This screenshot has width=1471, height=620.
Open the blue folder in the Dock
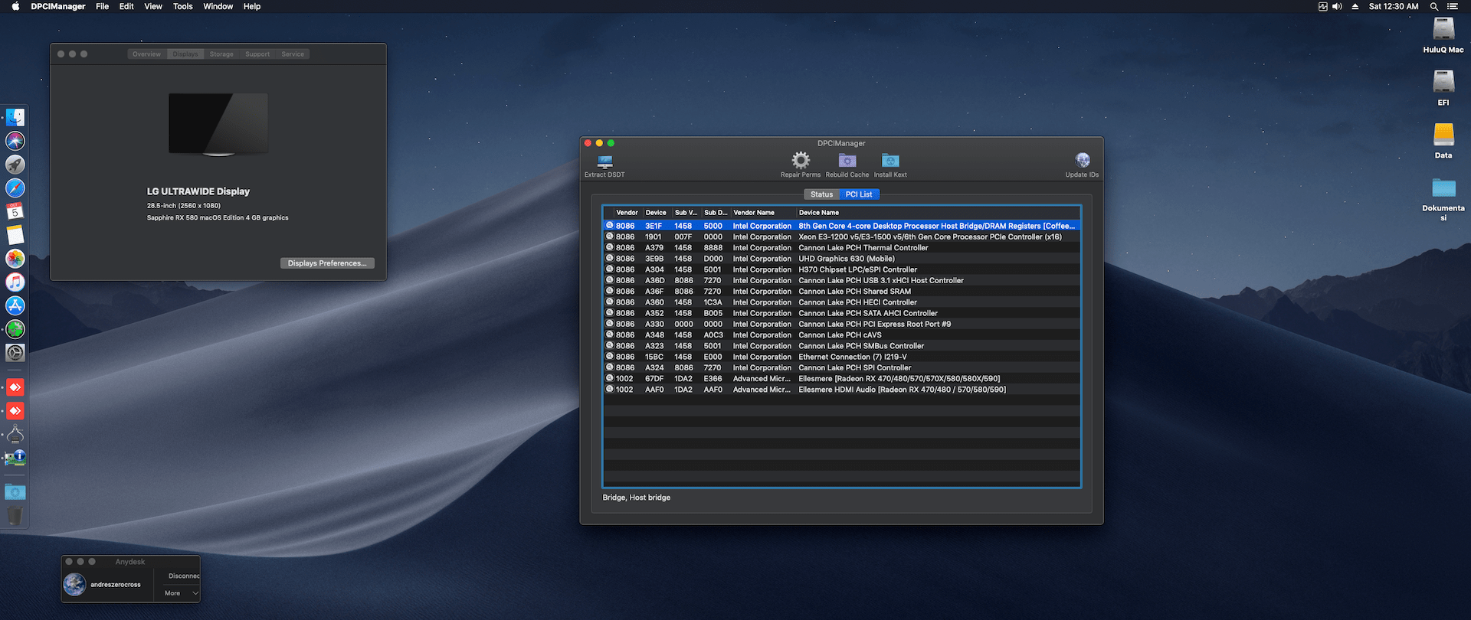(x=15, y=492)
